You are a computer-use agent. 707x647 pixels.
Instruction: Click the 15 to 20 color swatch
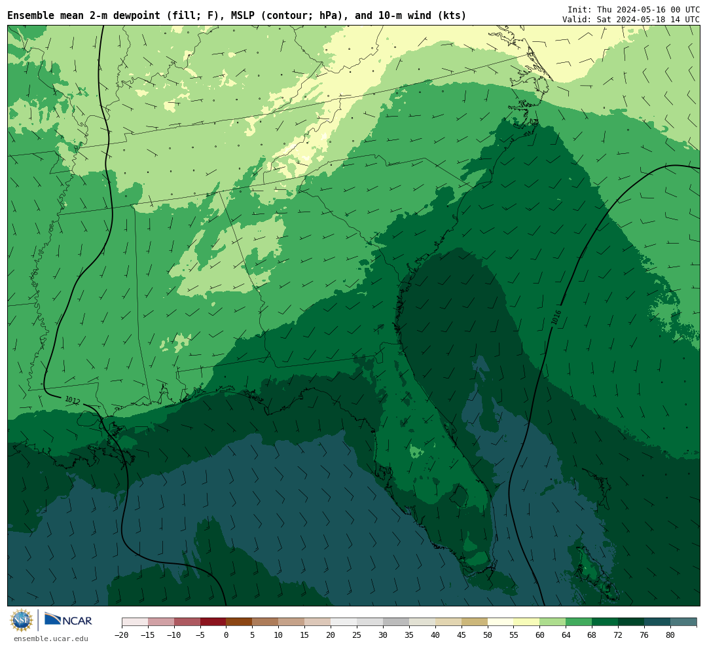coord(318,622)
